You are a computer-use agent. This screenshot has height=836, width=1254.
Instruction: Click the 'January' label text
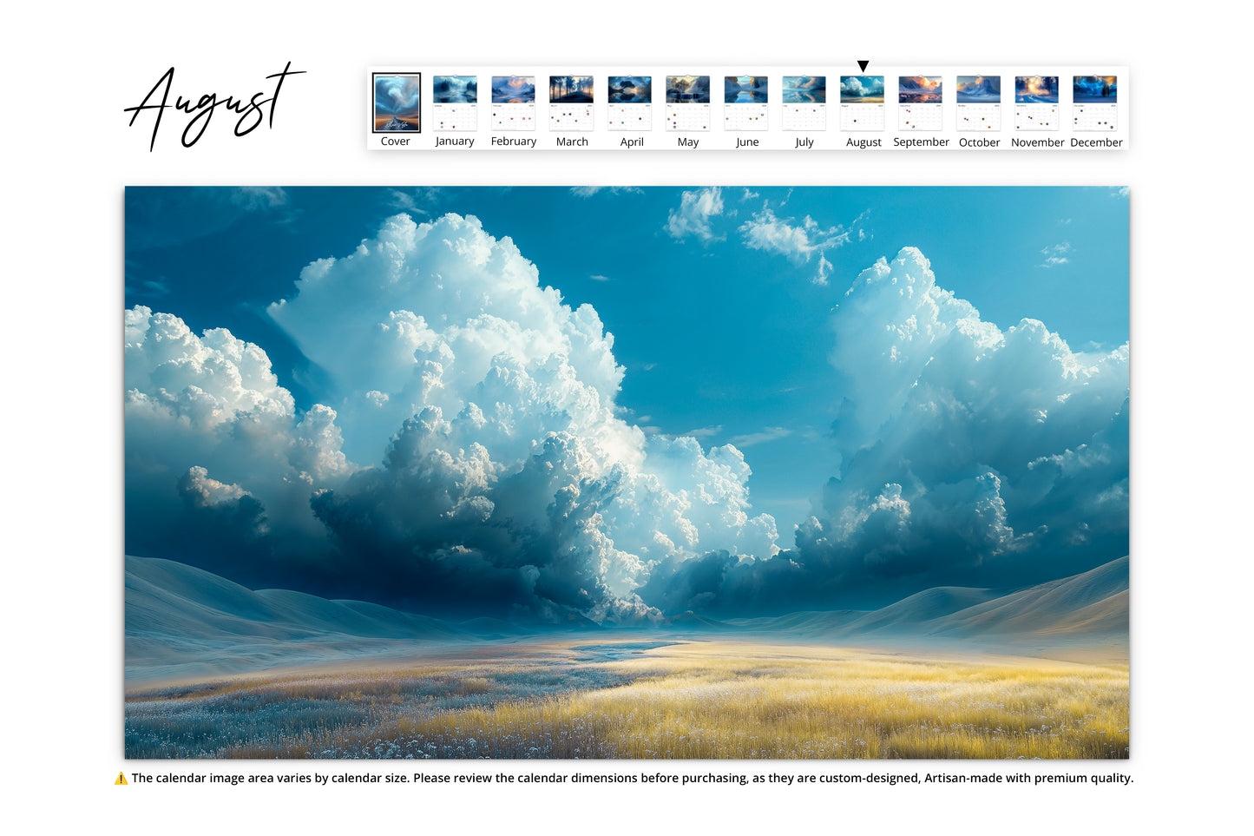pyautogui.click(x=455, y=142)
